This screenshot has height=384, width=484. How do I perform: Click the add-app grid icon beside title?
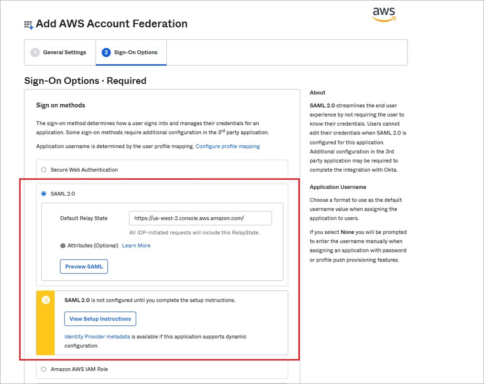click(29, 25)
